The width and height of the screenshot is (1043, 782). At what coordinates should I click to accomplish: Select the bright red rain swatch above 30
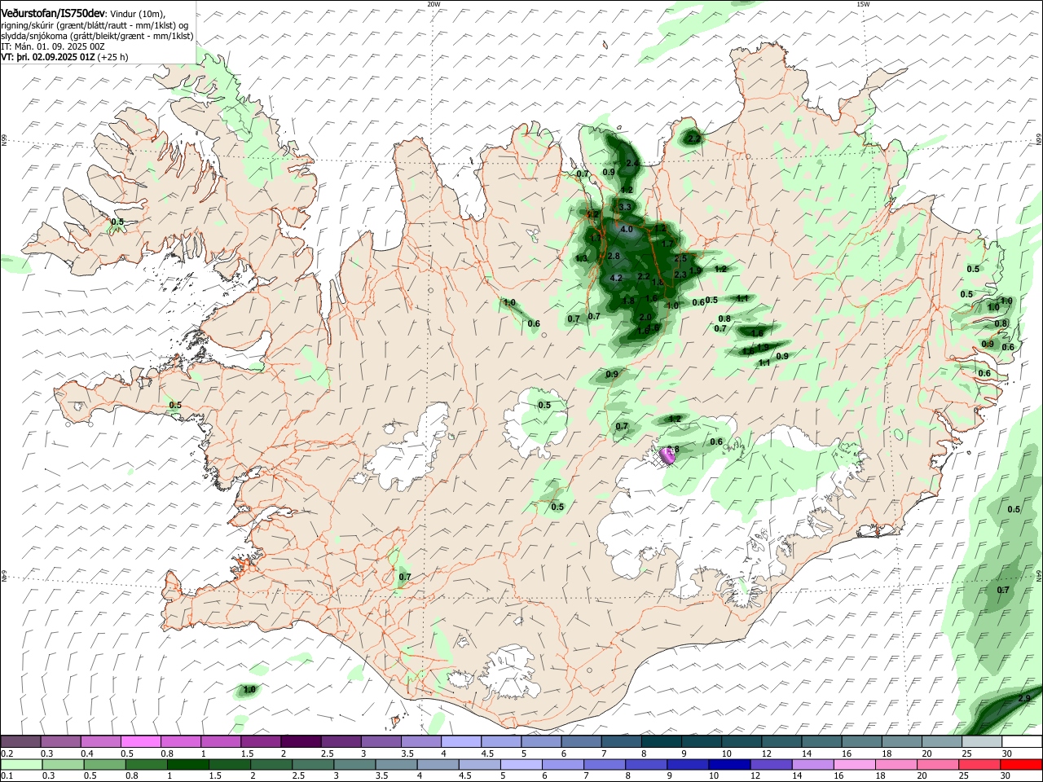1021,765
